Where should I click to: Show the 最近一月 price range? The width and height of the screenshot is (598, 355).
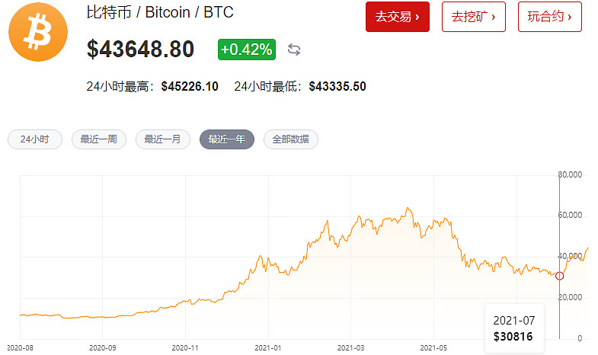click(x=162, y=139)
